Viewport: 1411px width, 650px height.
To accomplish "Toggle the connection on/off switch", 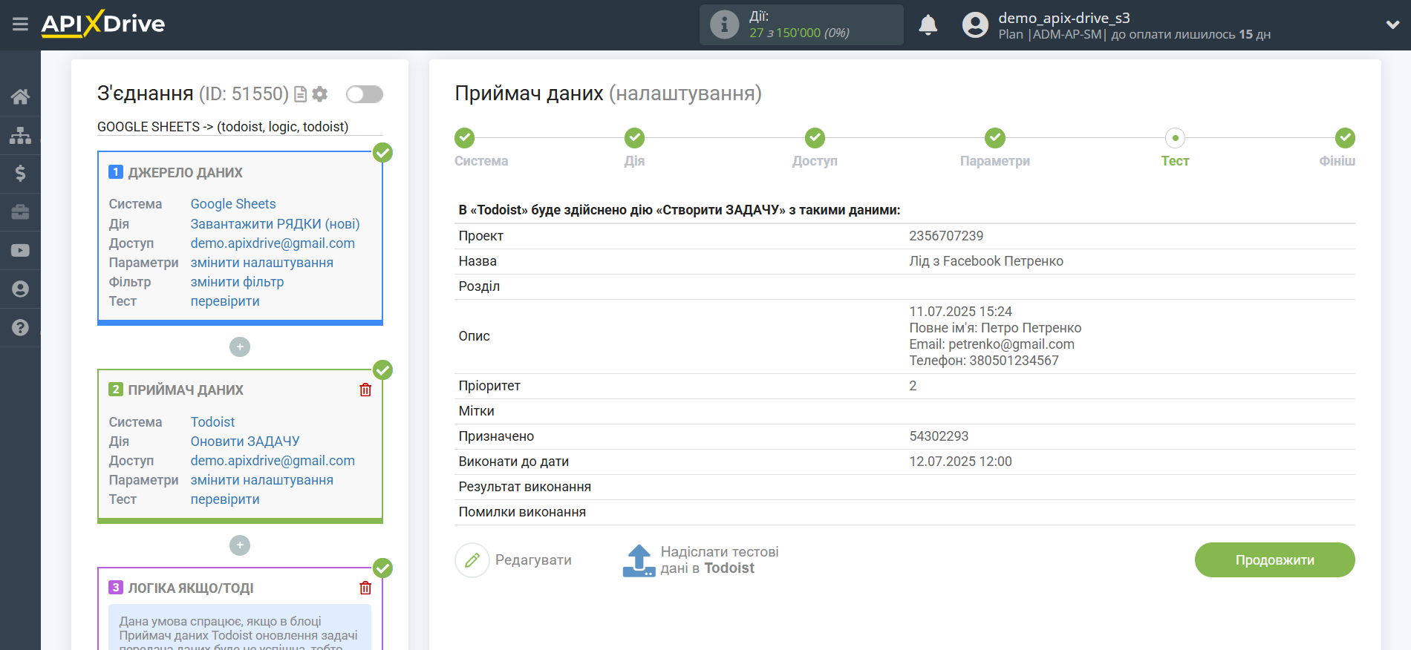I will click(x=365, y=94).
